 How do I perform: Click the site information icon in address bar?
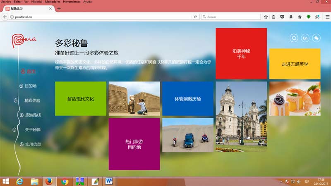coord(12,17)
